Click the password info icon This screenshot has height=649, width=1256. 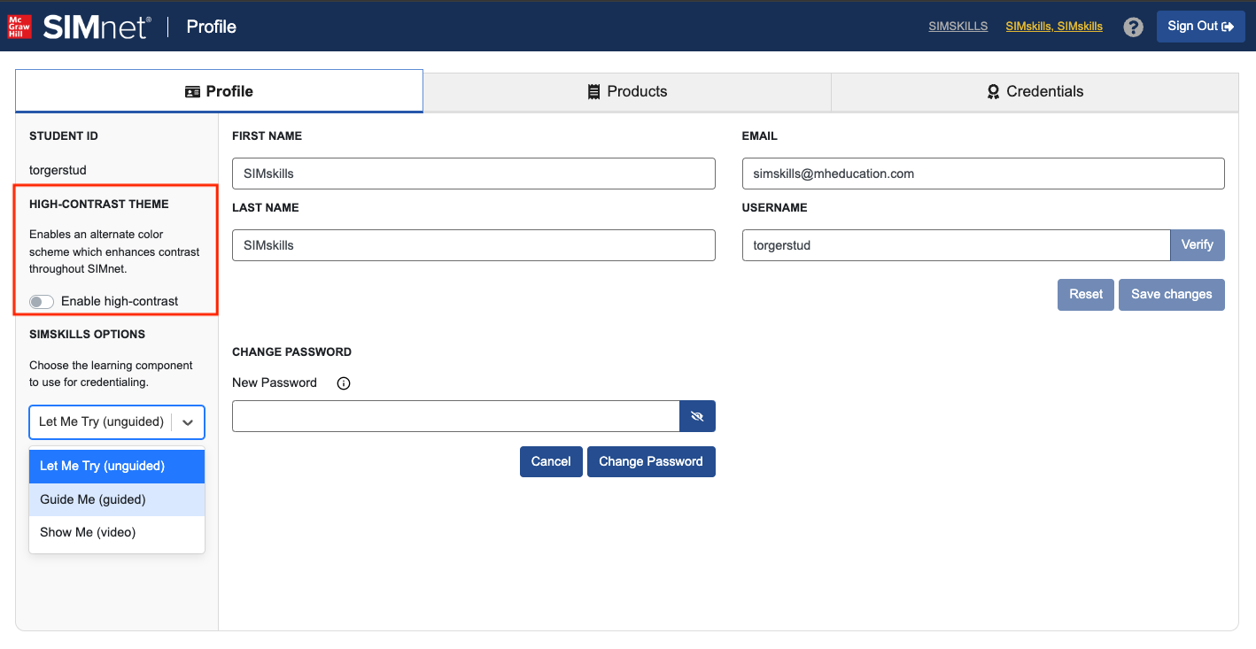coord(344,383)
